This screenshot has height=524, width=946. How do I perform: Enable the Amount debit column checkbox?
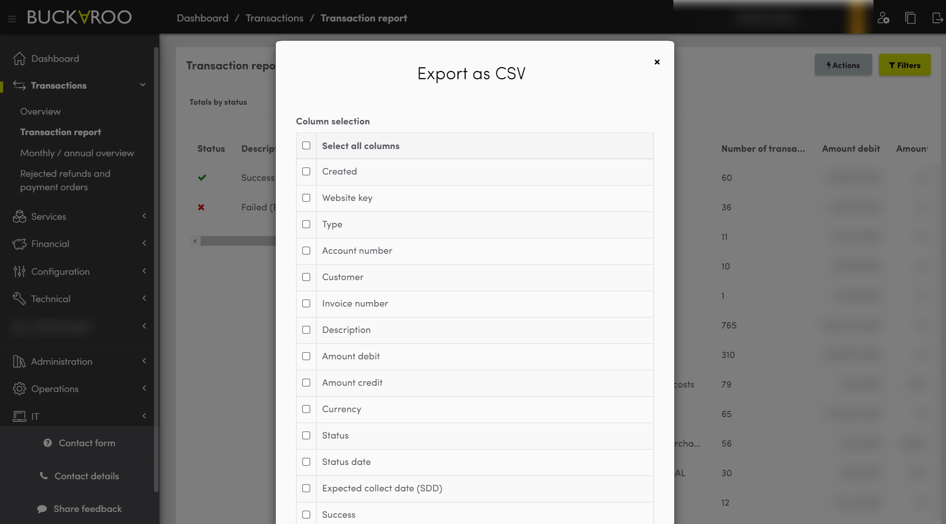coord(306,356)
